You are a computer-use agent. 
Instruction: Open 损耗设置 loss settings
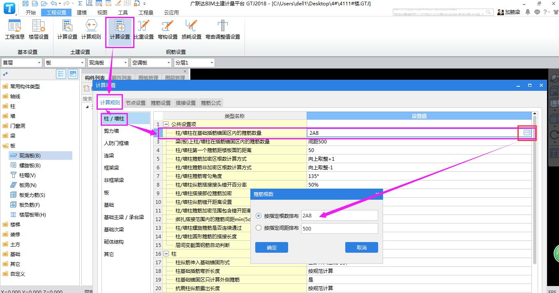(x=192, y=30)
